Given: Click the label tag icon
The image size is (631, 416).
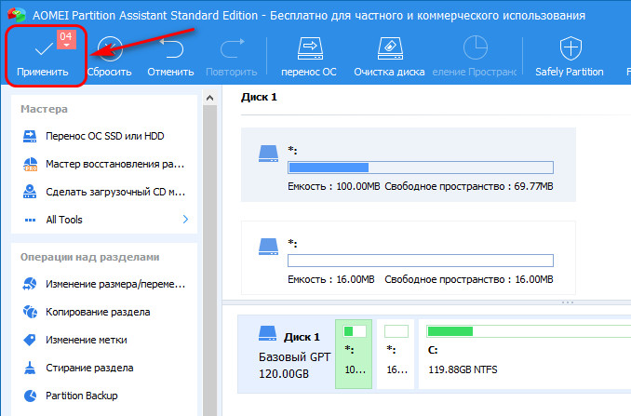Looking at the screenshot, I should pos(30,340).
